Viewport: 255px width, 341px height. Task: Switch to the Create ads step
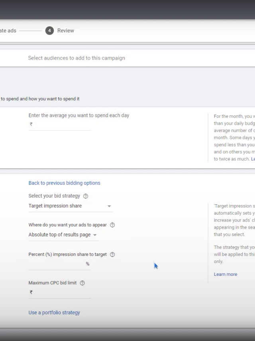click(x=8, y=31)
